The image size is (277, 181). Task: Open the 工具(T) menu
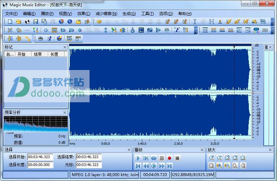coord(148,13)
